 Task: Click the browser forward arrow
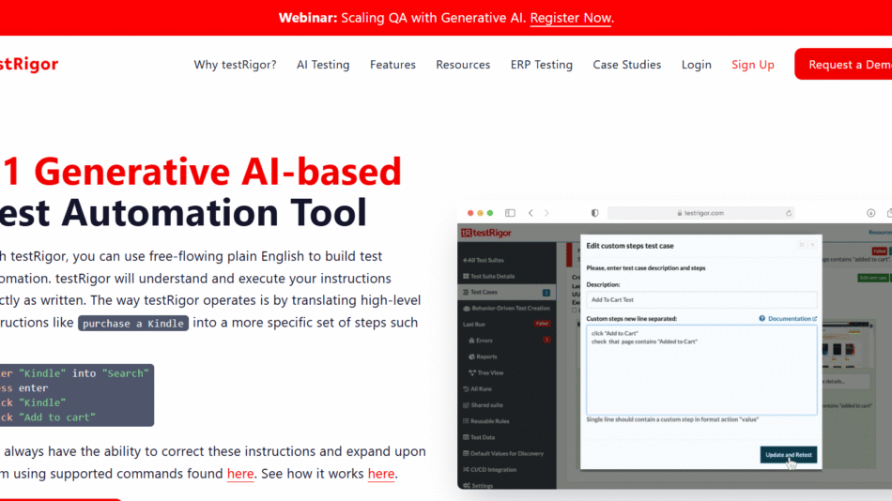[546, 213]
